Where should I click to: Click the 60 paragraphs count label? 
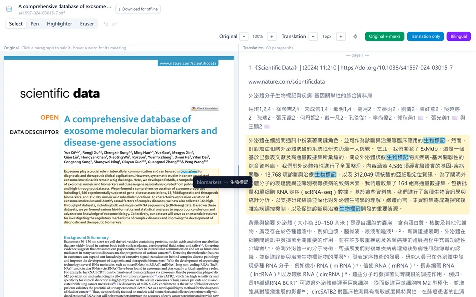click(x=280, y=48)
